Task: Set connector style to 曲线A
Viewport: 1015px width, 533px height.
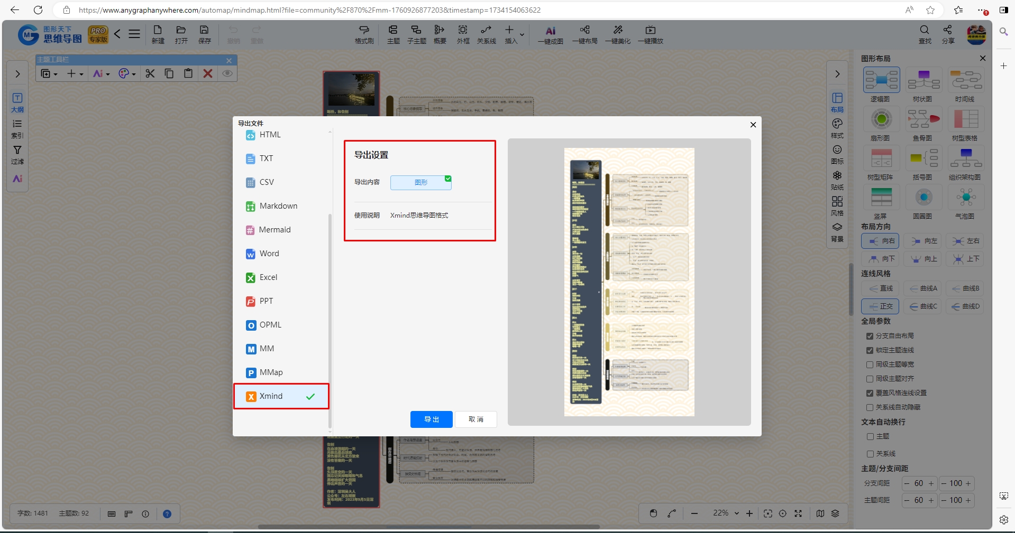Action: (x=923, y=288)
